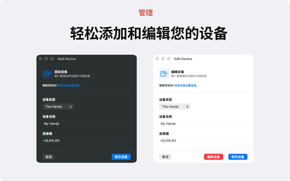Expand The Handy dropdown in Add Device
Viewport: 290px width, 181px height.
point(58,106)
